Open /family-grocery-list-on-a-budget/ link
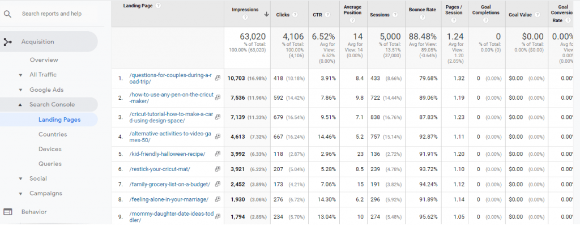This screenshot has width=580, height=226. pyautogui.click(x=170, y=184)
